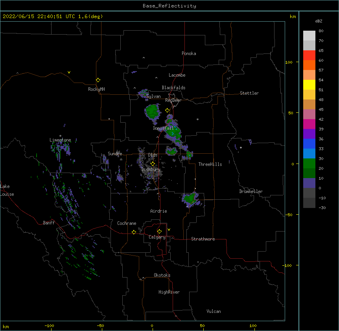
Task: Click the Okotoks town label
Action: coord(162,275)
